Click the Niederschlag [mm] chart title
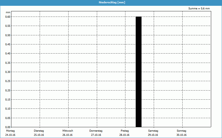The height and width of the screenshot is (138, 222). click(x=112, y=2)
